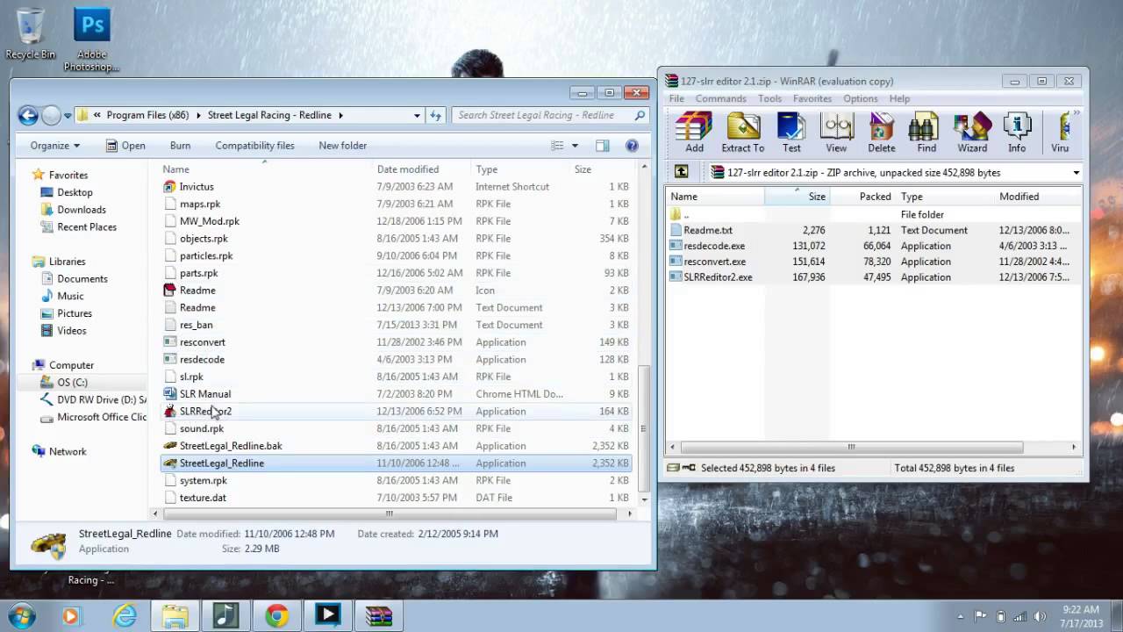Open the Wizard tool in WinRAR

972,133
